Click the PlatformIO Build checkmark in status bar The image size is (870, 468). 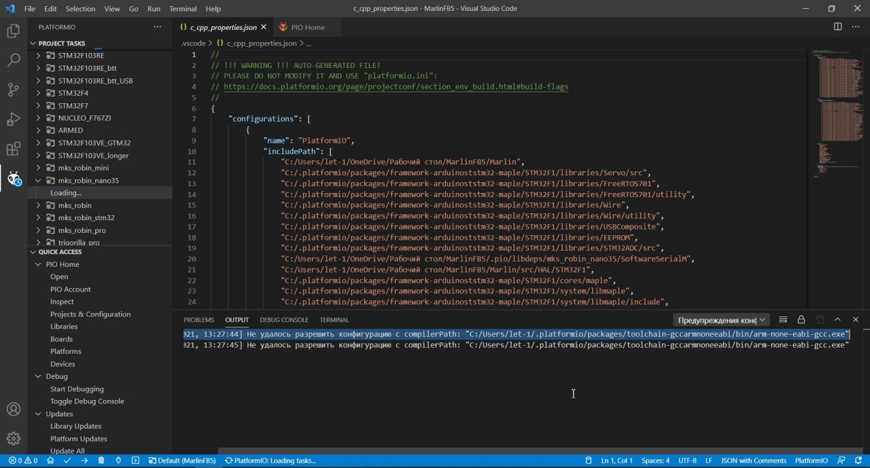[x=67, y=461]
